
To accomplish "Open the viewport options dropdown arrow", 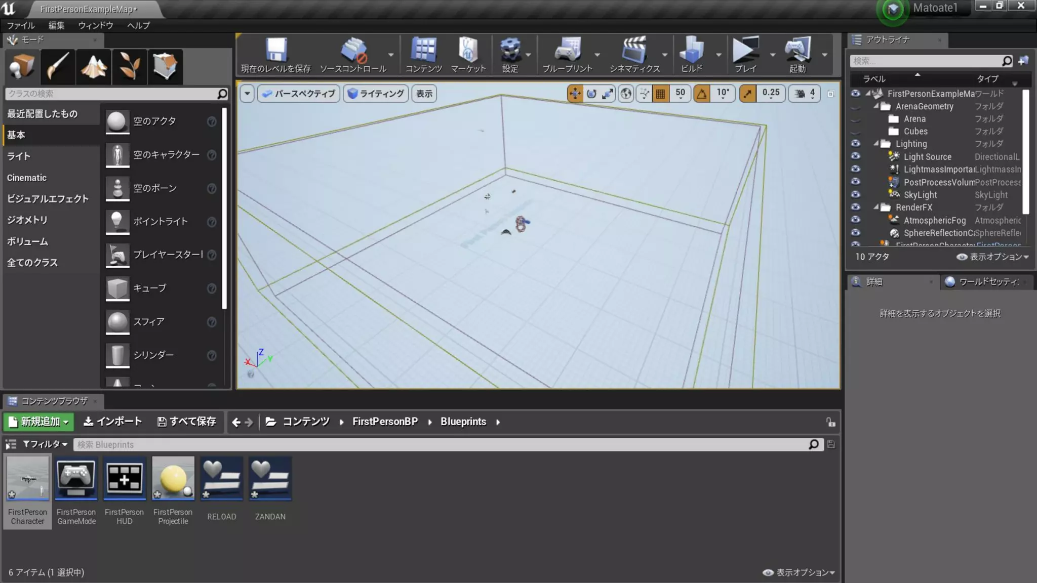I will [x=247, y=94].
